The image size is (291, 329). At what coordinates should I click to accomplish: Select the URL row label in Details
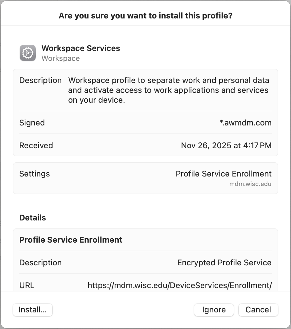click(x=27, y=285)
